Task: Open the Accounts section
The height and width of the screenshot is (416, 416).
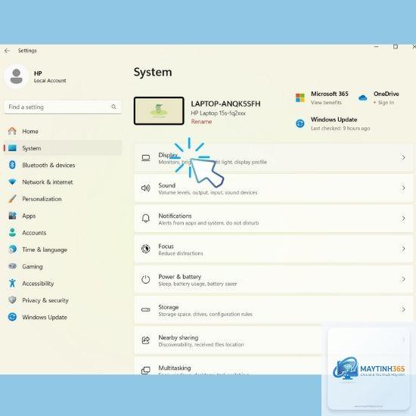Action: (x=63, y=233)
